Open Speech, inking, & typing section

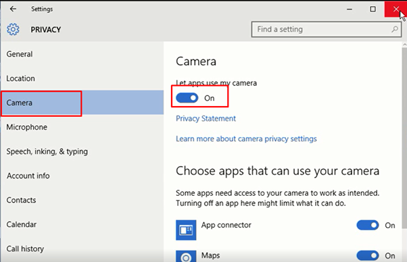[82, 151]
